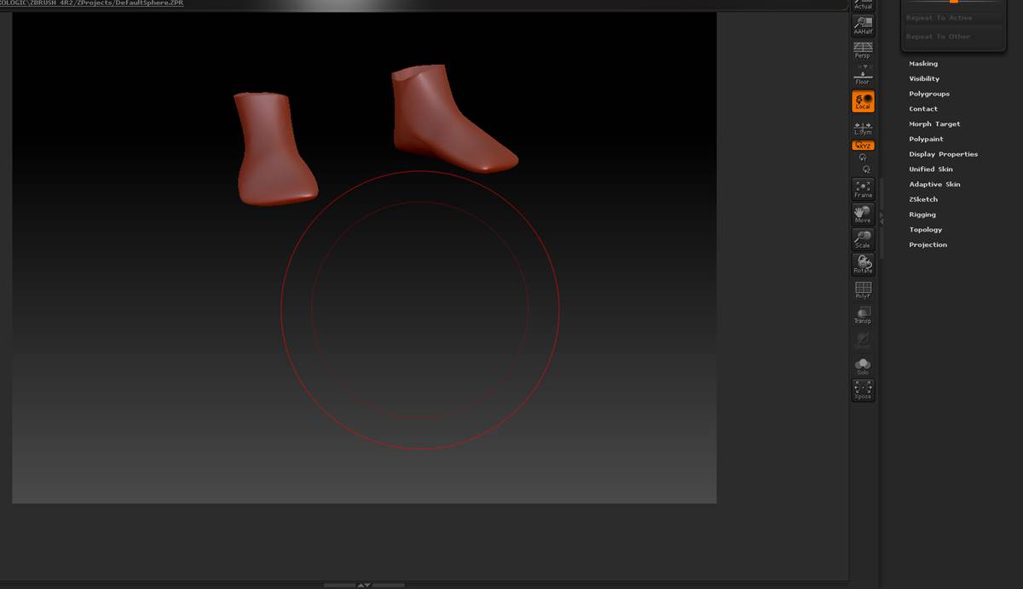Expand the Polypaint section

(x=926, y=140)
